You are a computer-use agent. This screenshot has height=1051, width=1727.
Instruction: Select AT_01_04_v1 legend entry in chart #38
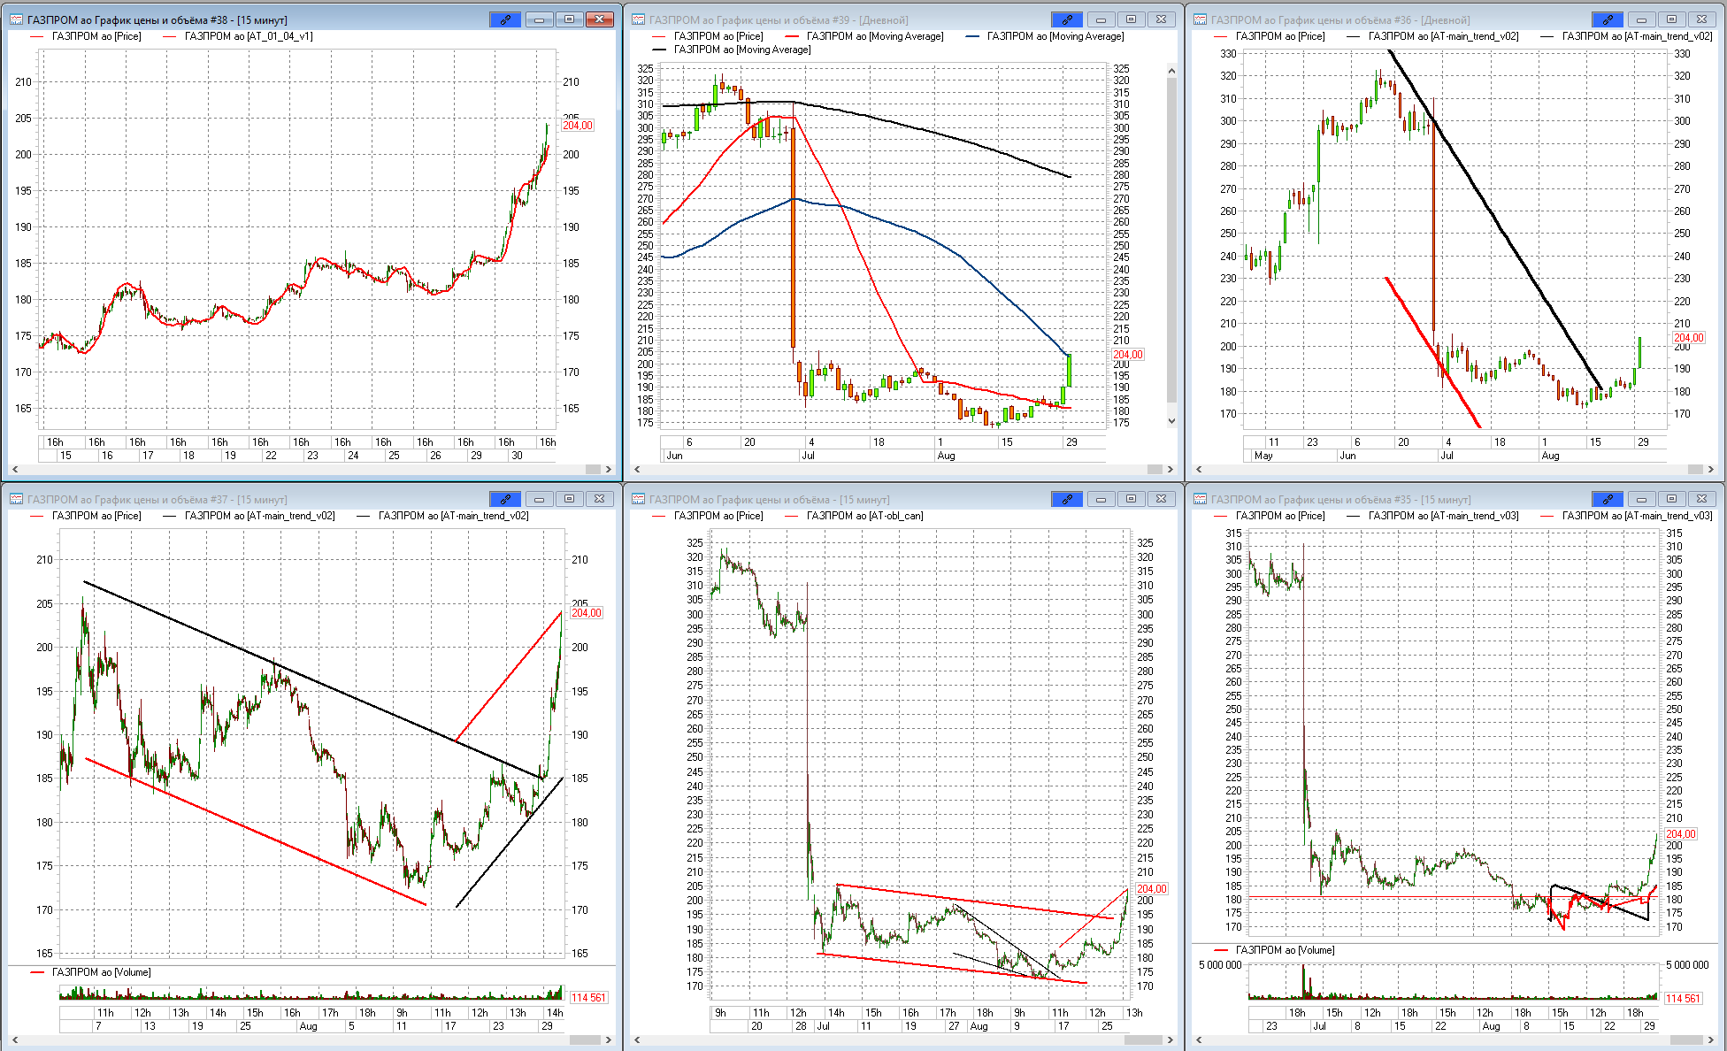click(x=248, y=36)
